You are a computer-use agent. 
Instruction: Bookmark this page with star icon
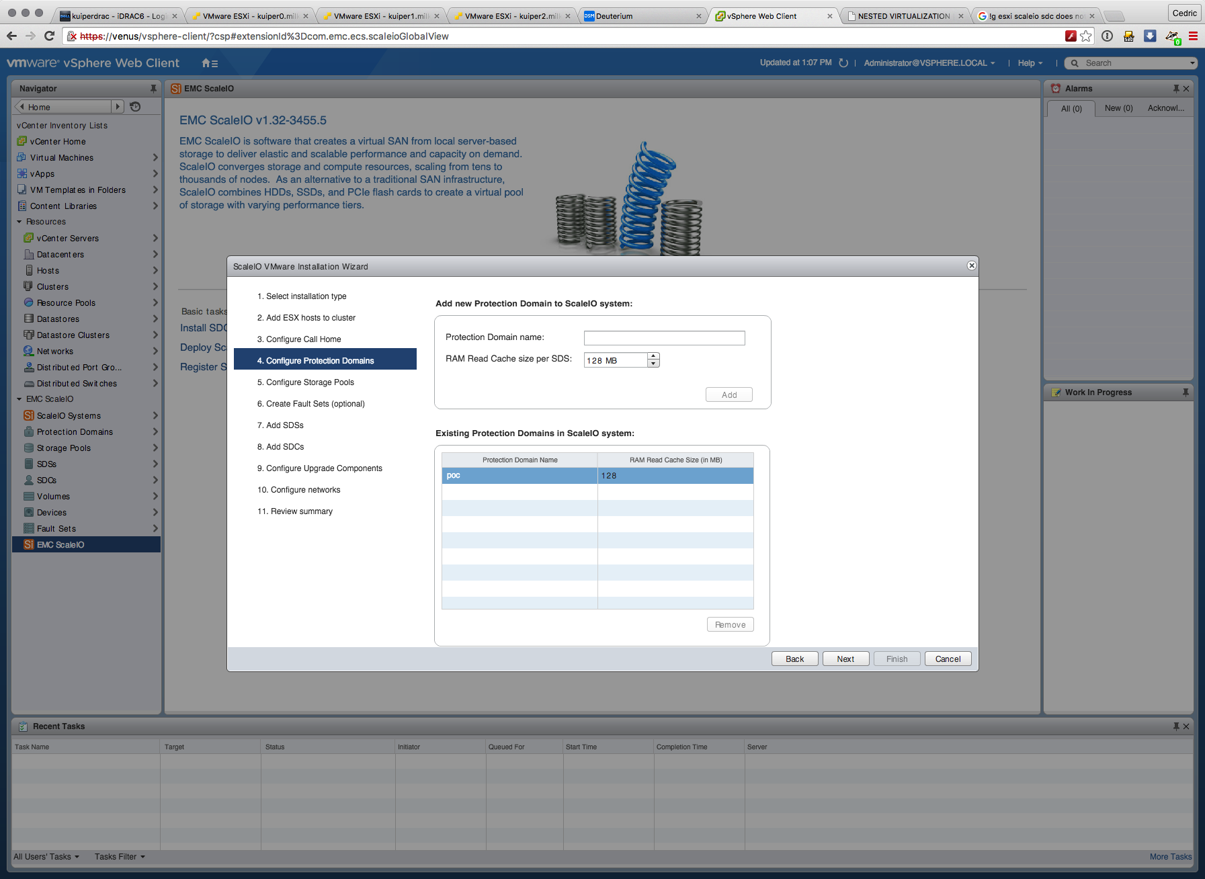[1086, 36]
